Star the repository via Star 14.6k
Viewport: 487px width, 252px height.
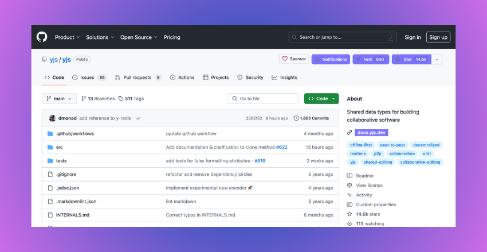[x=411, y=59]
